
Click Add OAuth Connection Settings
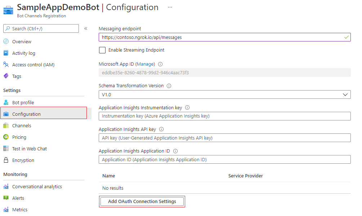coord(142,201)
